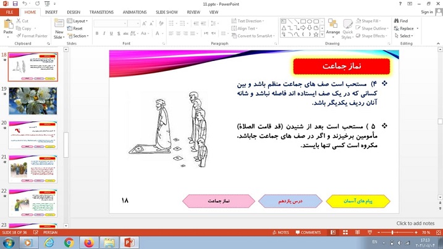Switch to the ANIMATIONS tab

click(x=134, y=12)
